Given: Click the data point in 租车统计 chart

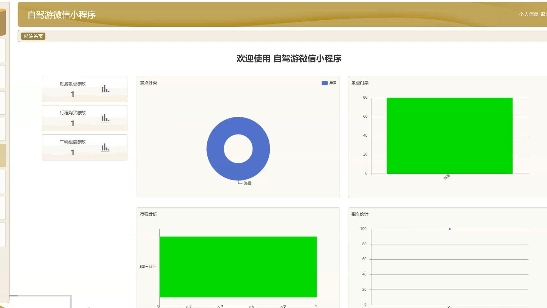Looking at the screenshot, I should [x=450, y=229].
